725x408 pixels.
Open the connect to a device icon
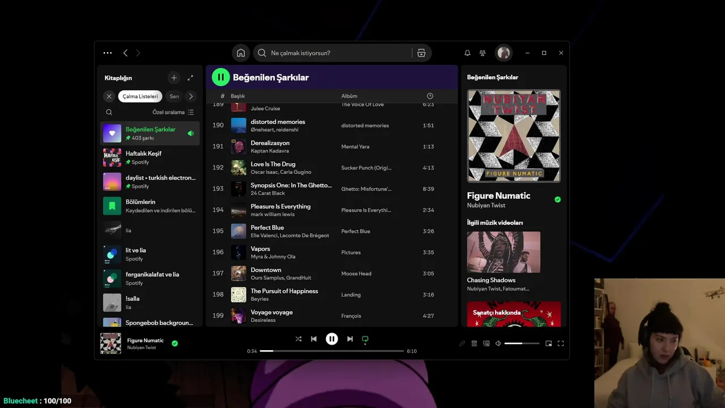click(x=486, y=343)
